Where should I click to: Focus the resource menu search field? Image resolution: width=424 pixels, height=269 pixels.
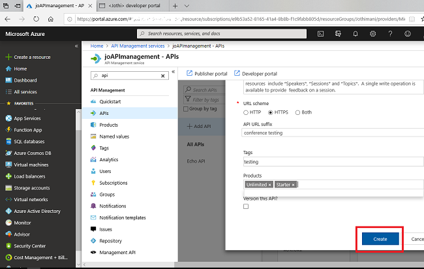[129, 76]
